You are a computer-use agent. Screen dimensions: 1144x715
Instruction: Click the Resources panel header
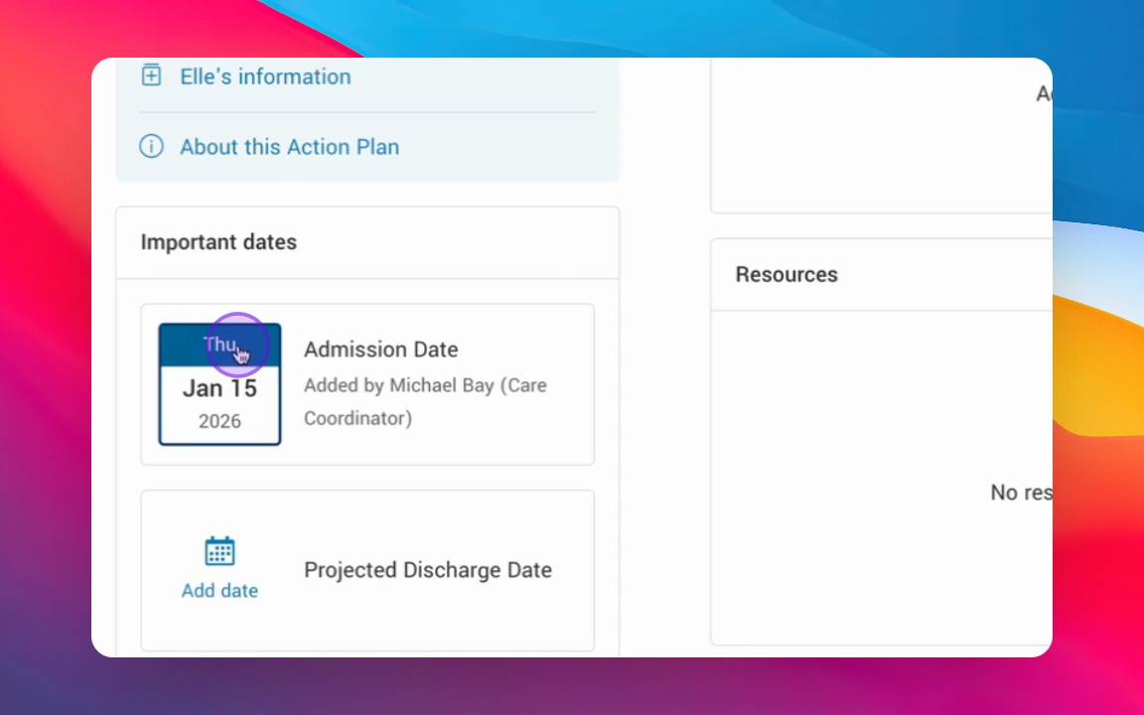[x=786, y=274]
